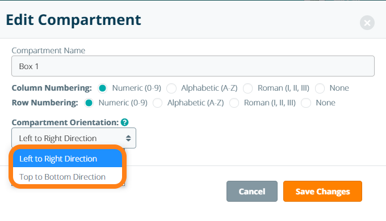The width and height of the screenshot is (386, 221).
Task: Click the Row Numbering label
Action: point(45,103)
